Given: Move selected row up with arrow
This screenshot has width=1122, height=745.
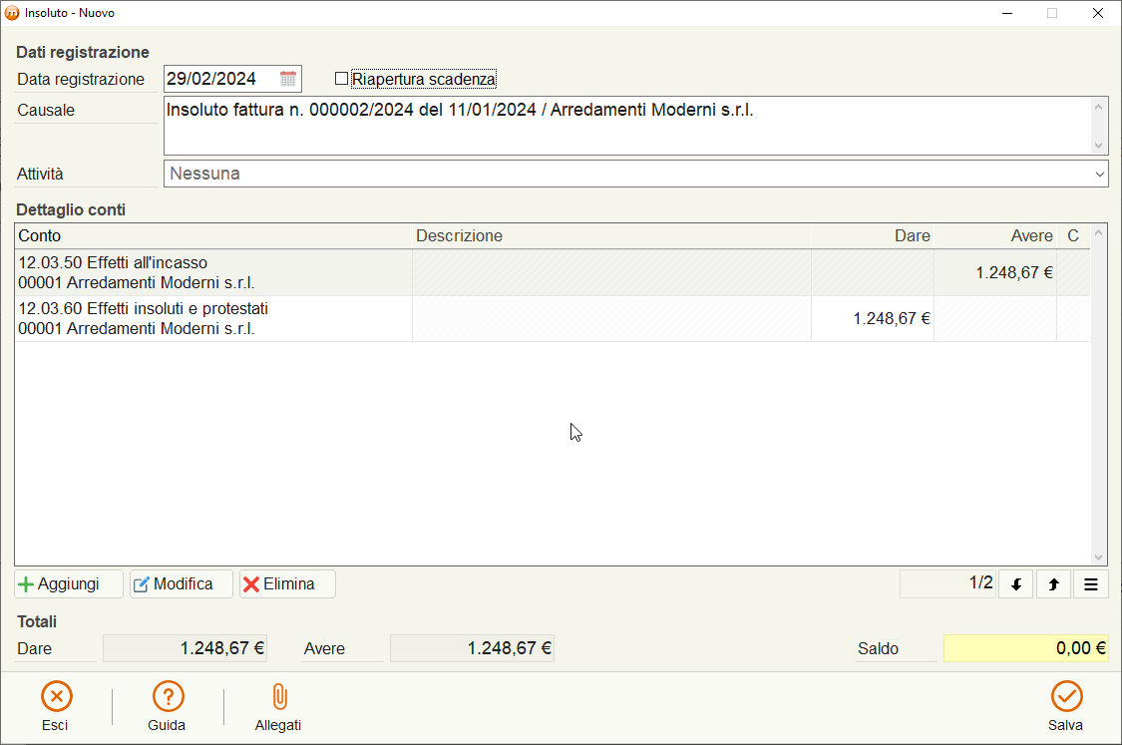Looking at the screenshot, I should (x=1053, y=584).
